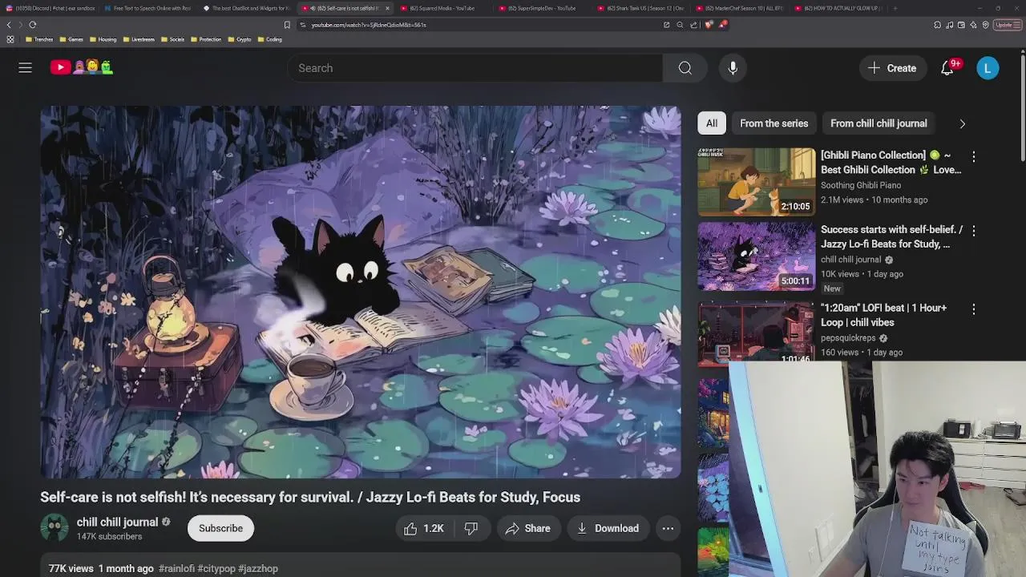The width and height of the screenshot is (1026, 577).
Task: Open the Housing bookmarks folder
Action: tap(103, 39)
